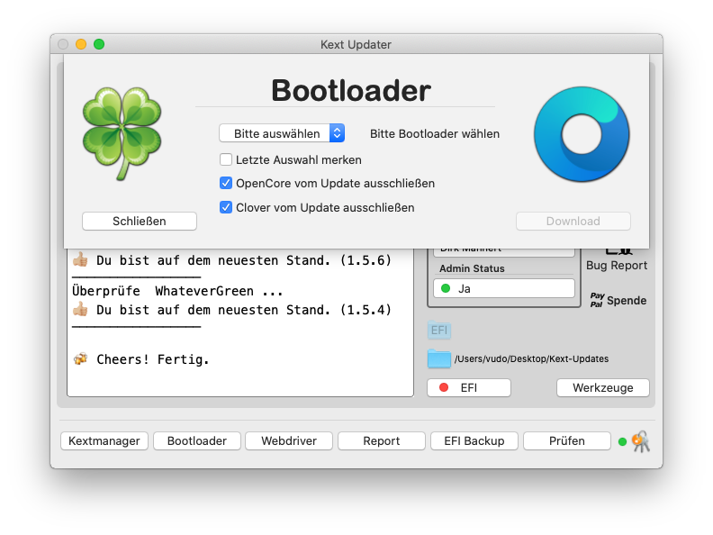
Task: Open Bug Report
Action: (x=616, y=265)
